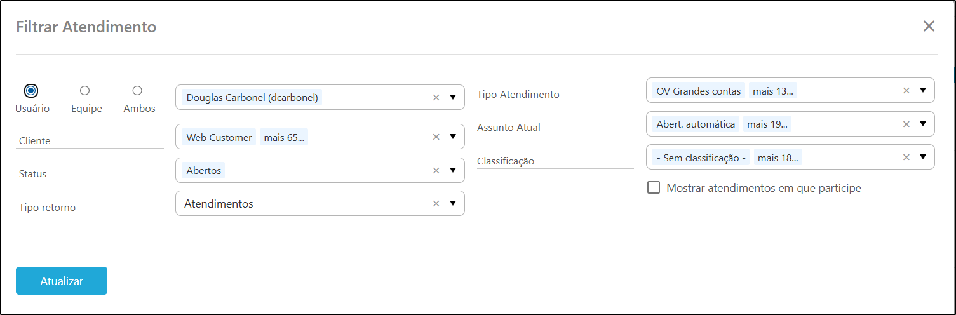This screenshot has width=956, height=315.
Task: Click the 'OV Grandes contas' tag
Action: coord(698,91)
